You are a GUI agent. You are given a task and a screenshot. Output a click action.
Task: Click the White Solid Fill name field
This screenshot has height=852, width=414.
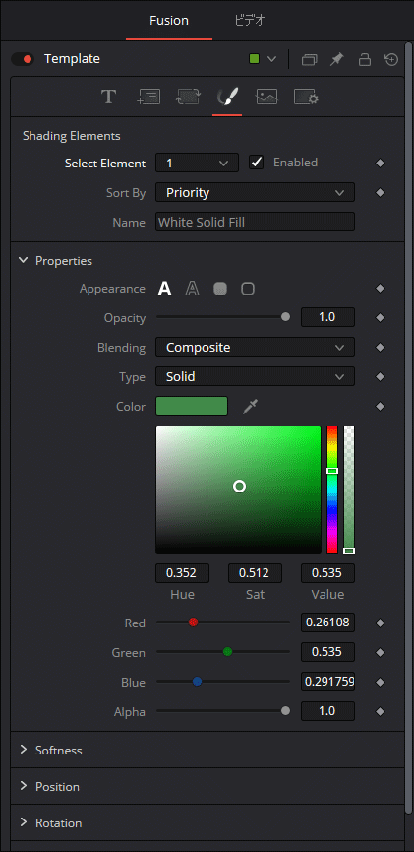tap(255, 222)
